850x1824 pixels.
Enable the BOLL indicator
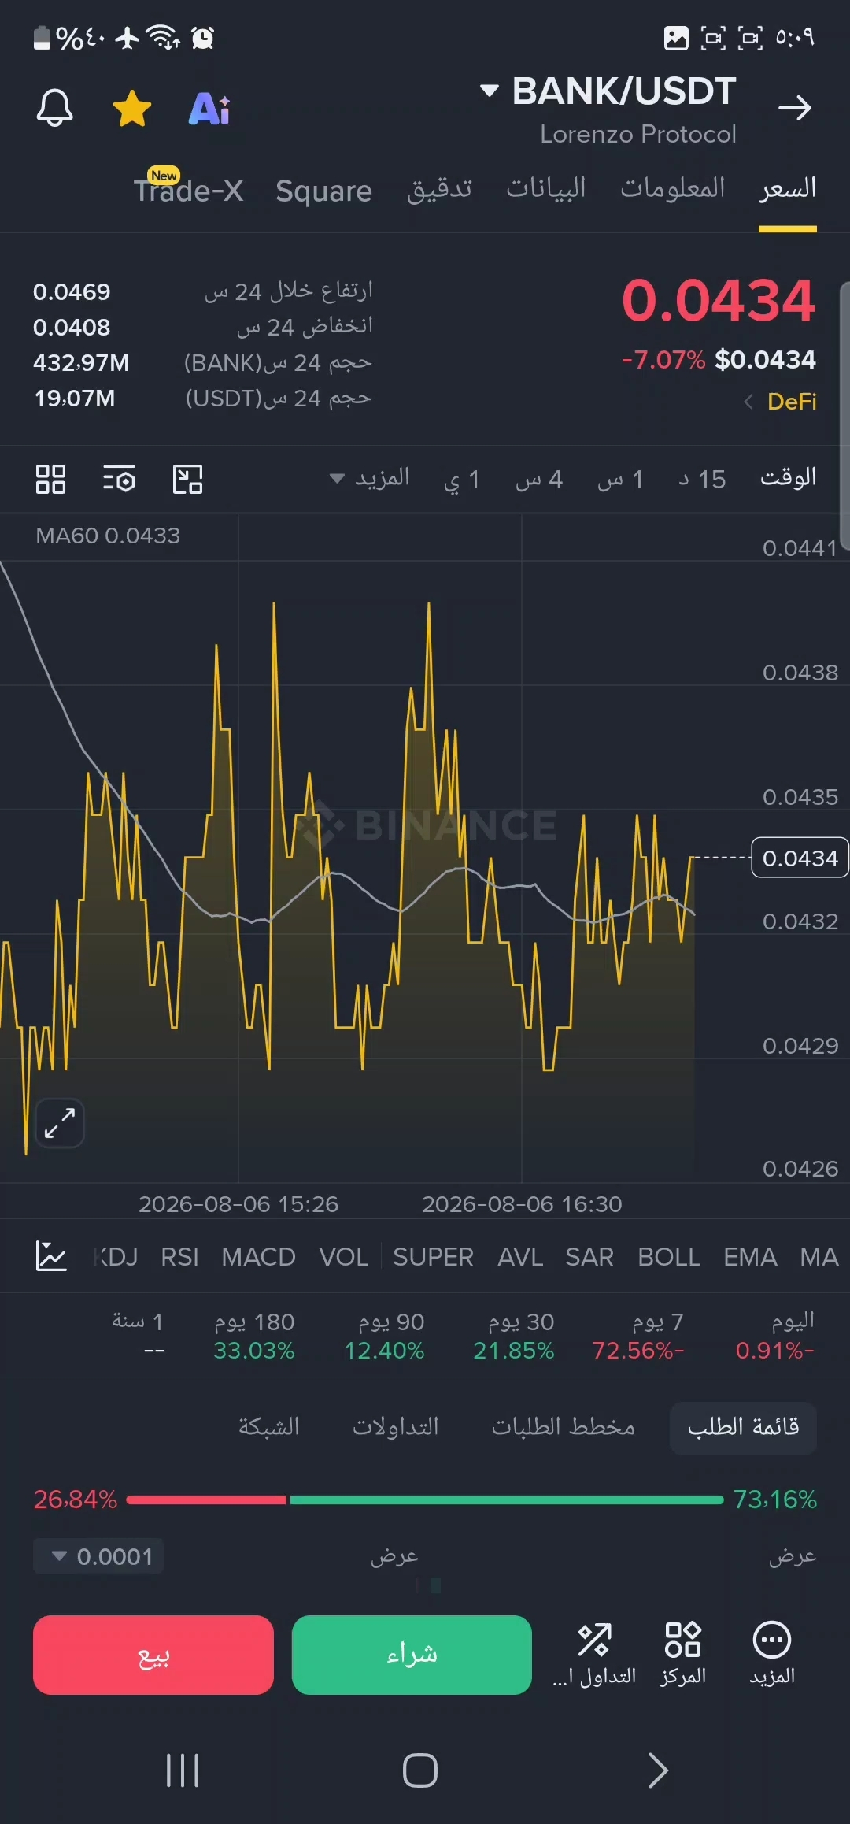point(669,1257)
